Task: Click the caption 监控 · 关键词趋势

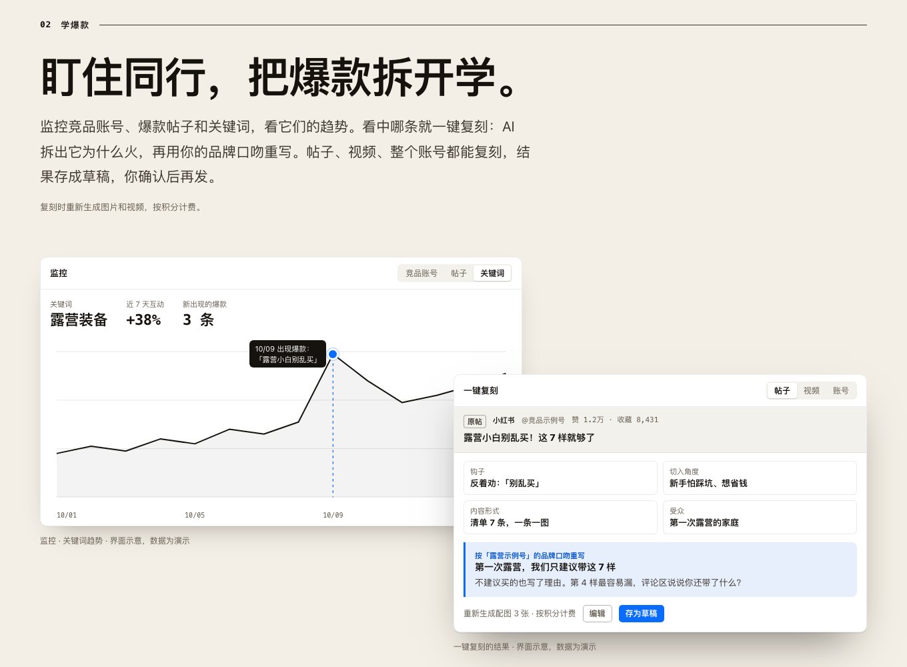Action: point(115,541)
